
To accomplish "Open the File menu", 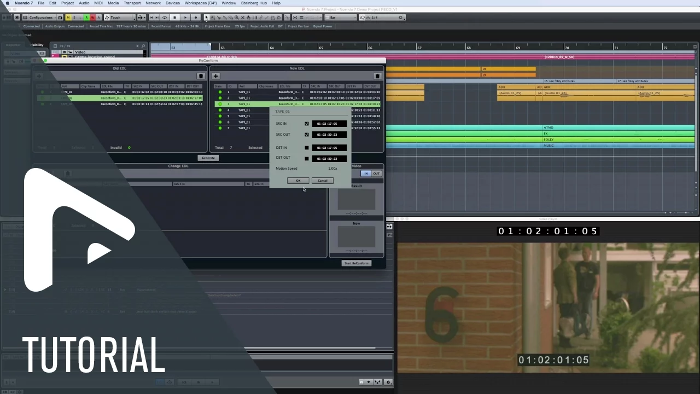I will tap(41, 3).
